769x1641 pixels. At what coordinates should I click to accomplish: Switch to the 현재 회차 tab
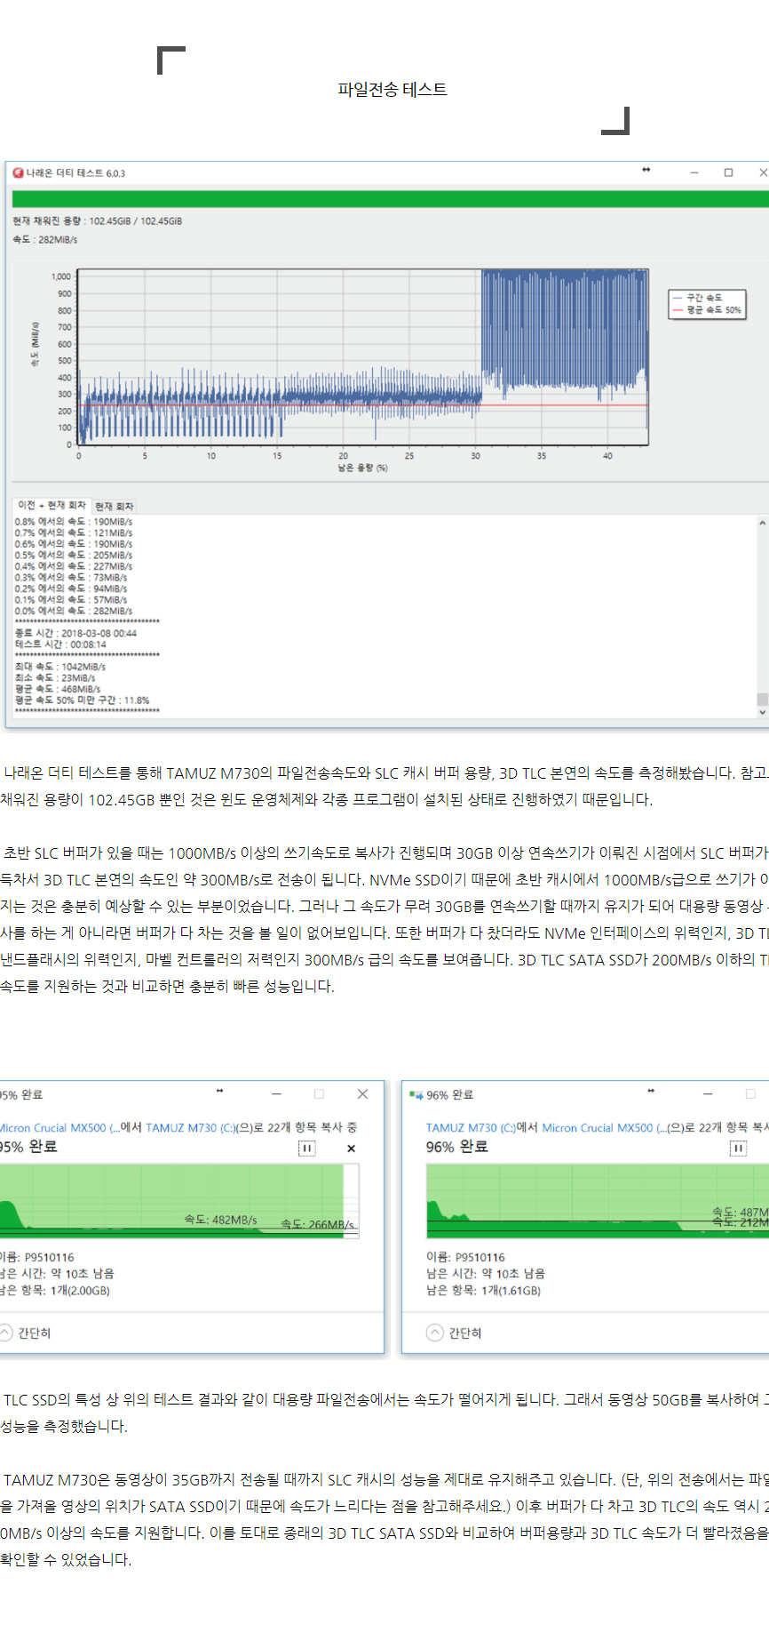(x=115, y=507)
